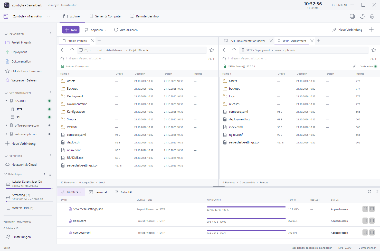Click the Neu button
380x251 pixels.
(x=71, y=30)
